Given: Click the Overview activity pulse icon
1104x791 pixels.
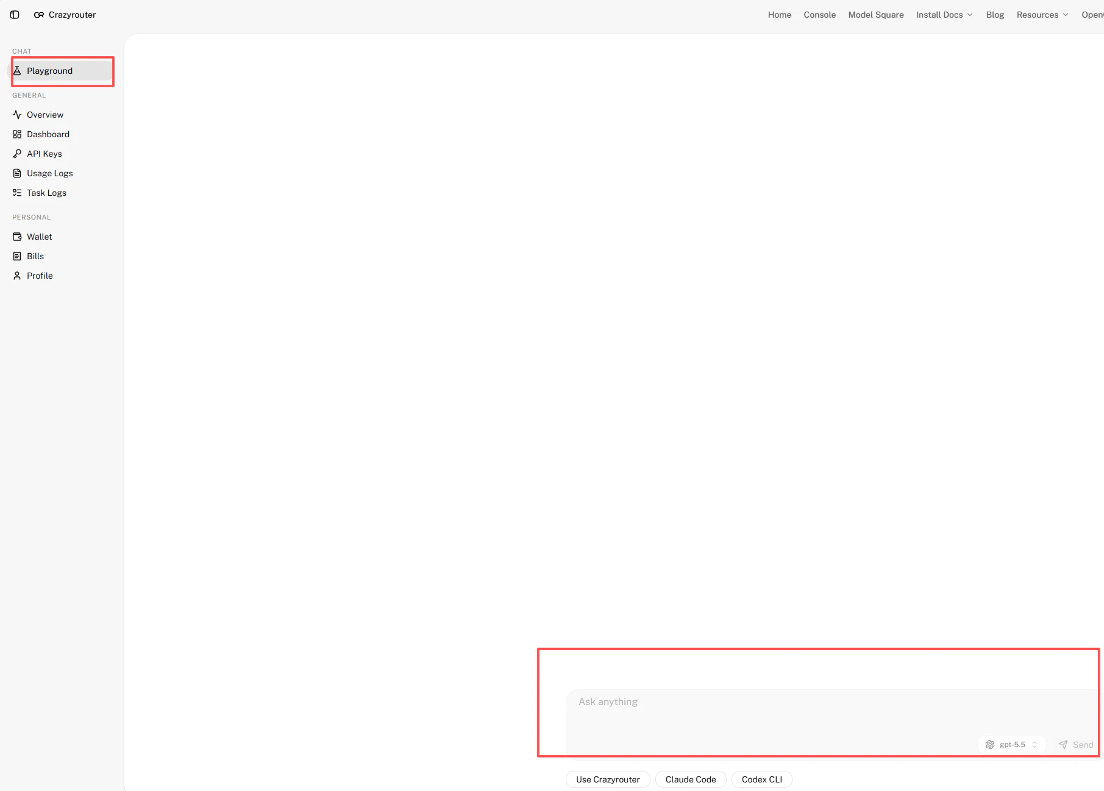Looking at the screenshot, I should coord(17,115).
